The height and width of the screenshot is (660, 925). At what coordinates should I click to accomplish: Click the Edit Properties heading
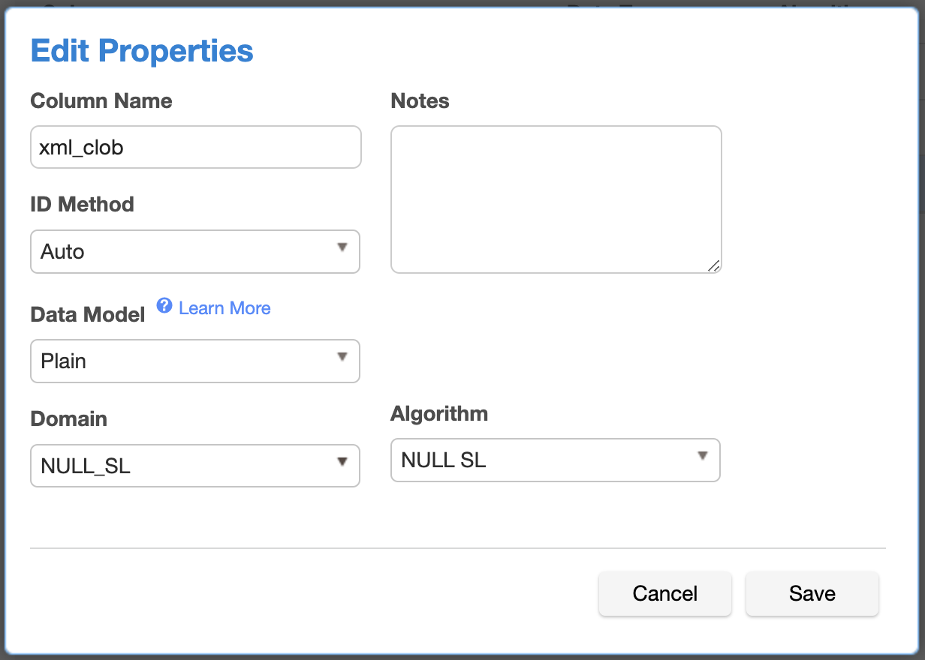[142, 51]
